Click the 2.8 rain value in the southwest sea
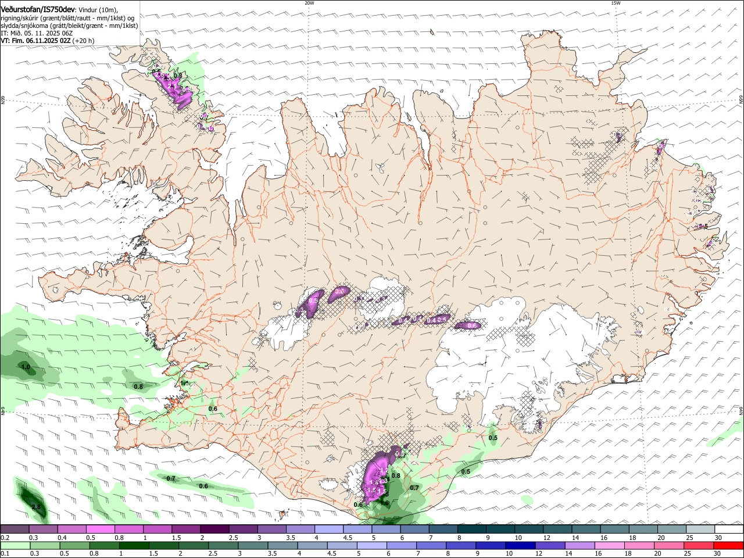The height and width of the screenshot is (558, 744). point(36,507)
